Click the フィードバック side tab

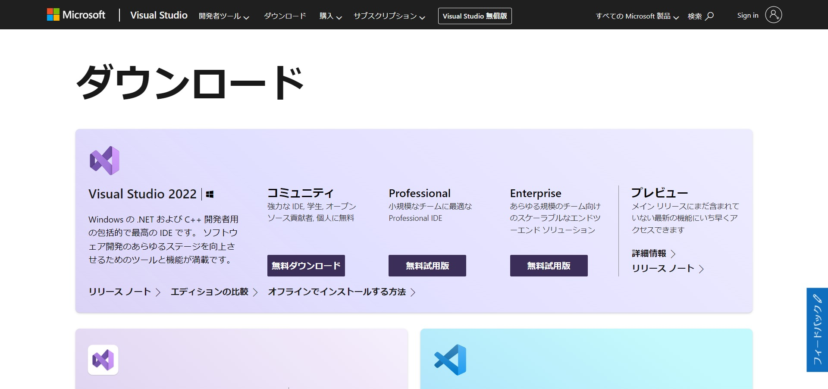tap(817, 330)
